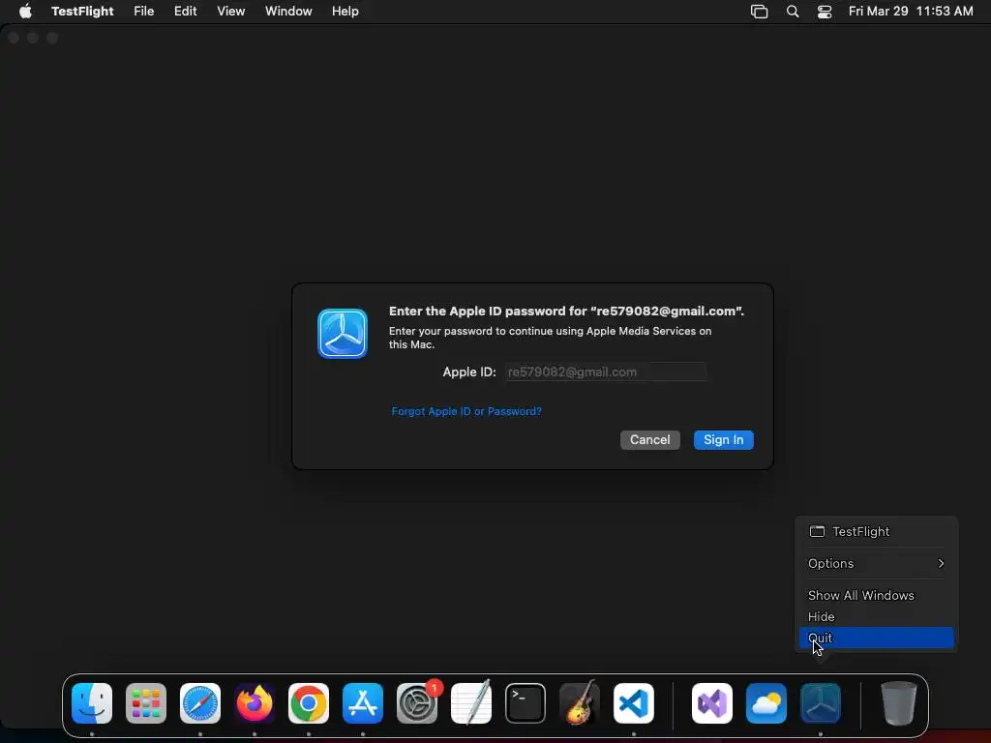Viewport: 991px width, 743px height.
Task: Choose Quit in the Dock context menu
Action: tap(877, 639)
